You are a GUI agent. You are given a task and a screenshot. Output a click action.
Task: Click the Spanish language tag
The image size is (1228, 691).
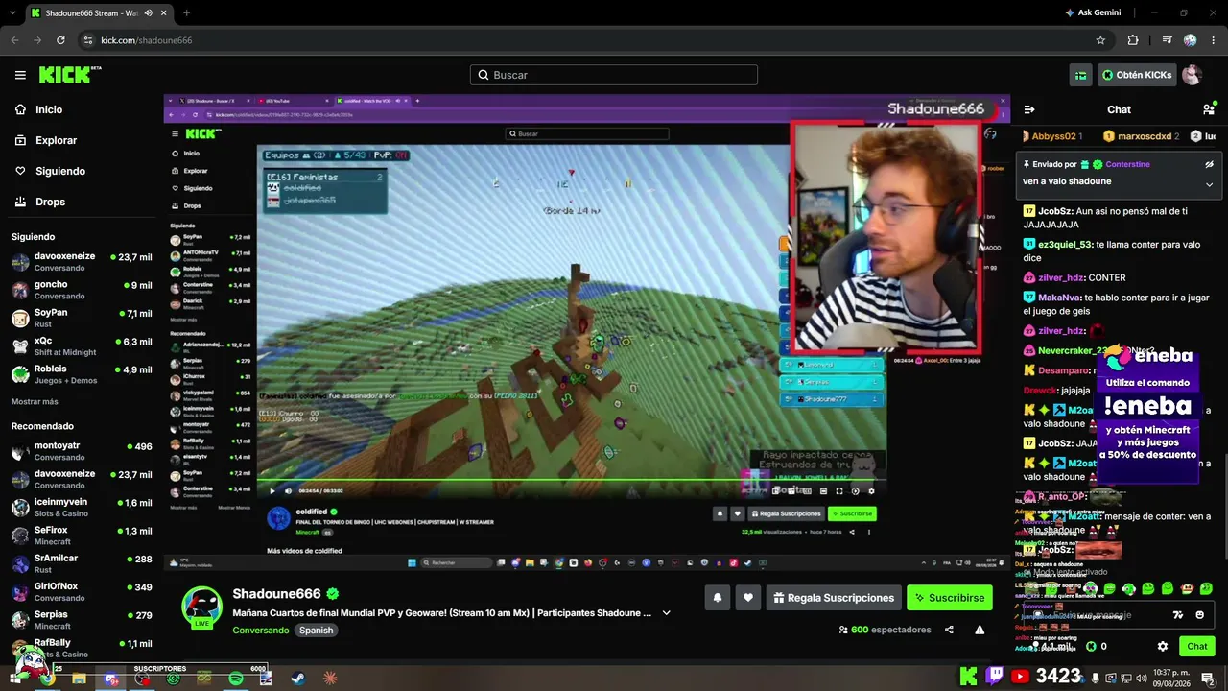click(316, 631)
